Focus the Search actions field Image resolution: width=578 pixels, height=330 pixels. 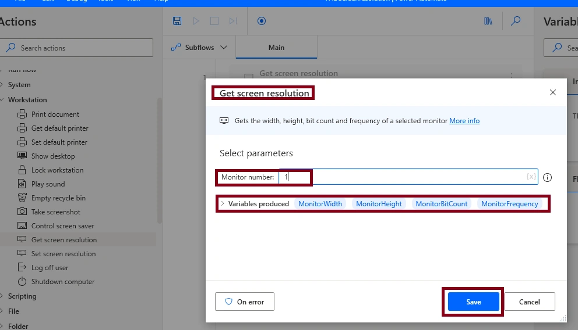coord(76,48)
